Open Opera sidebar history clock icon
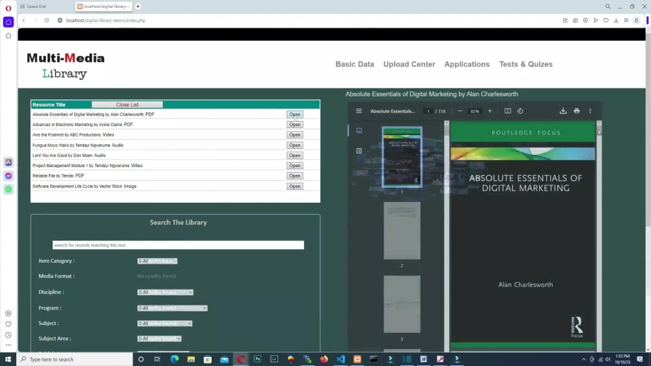Image resolution: width=651 pixels, height=366 pixels. click(8, 335)
